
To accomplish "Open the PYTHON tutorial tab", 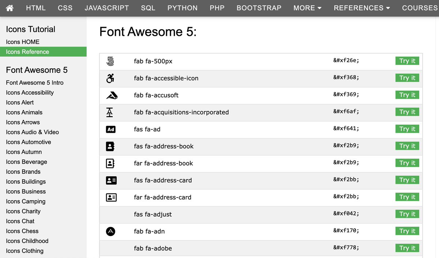I will tap(183, 8).
